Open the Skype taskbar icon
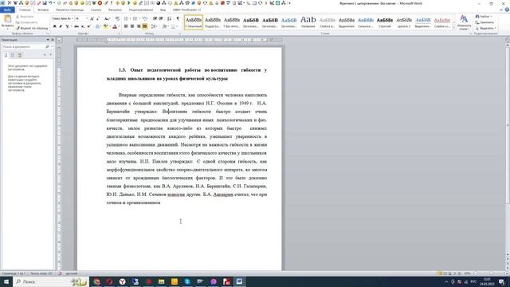Viewport: 510px width, 287px height. tap(187, 281)
